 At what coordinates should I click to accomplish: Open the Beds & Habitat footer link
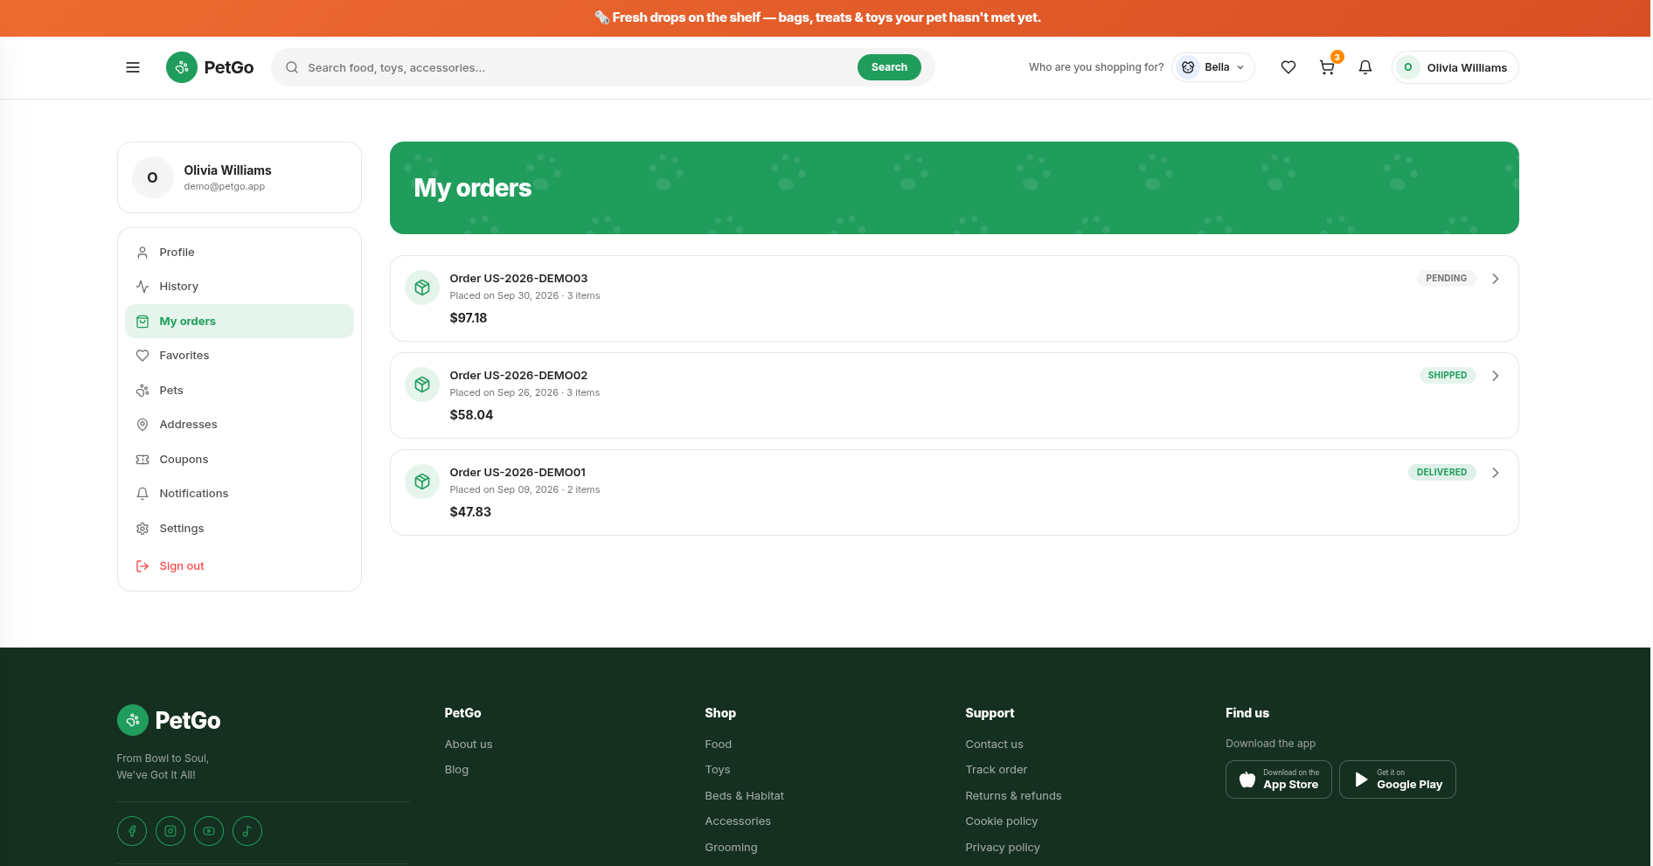745,796
